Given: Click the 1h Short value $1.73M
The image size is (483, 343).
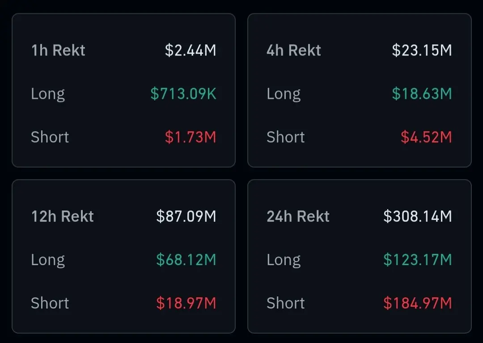Looking at the screenshot, I should 191,137.
